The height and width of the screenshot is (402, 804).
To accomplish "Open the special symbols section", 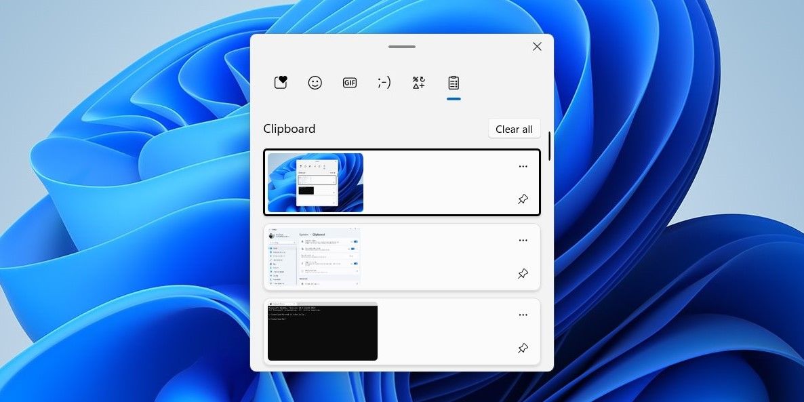I will tap(418, 82).
